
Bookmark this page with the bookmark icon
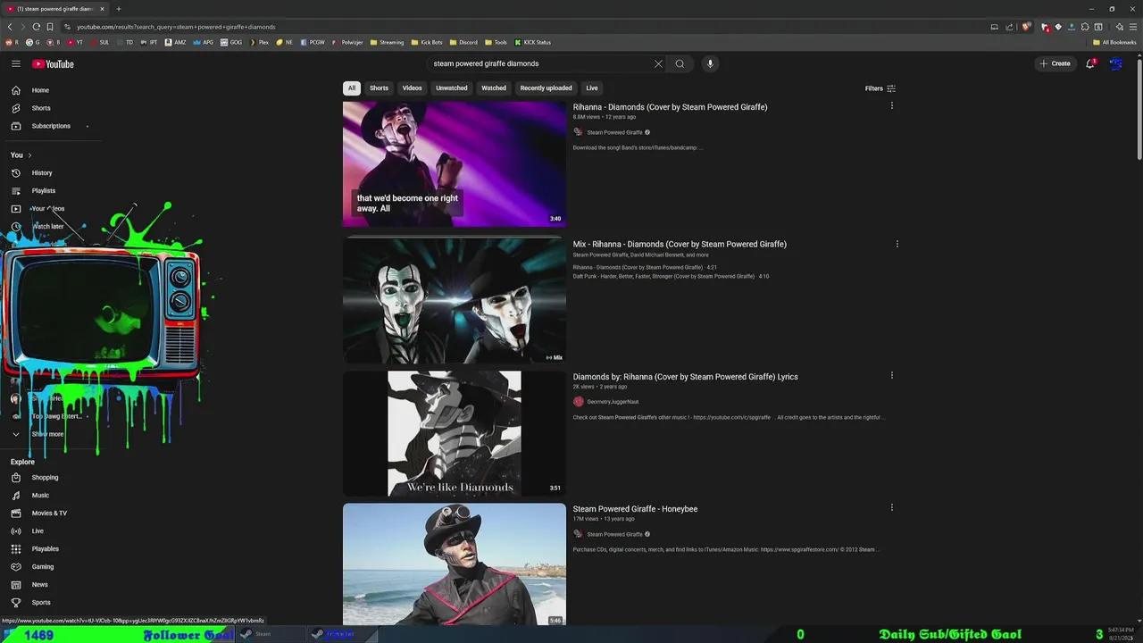tap(50, 27)
